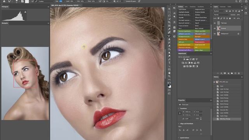Screen dimensions: 249x140
Task: Open the History panel menu
Action: tap(242, 77)
